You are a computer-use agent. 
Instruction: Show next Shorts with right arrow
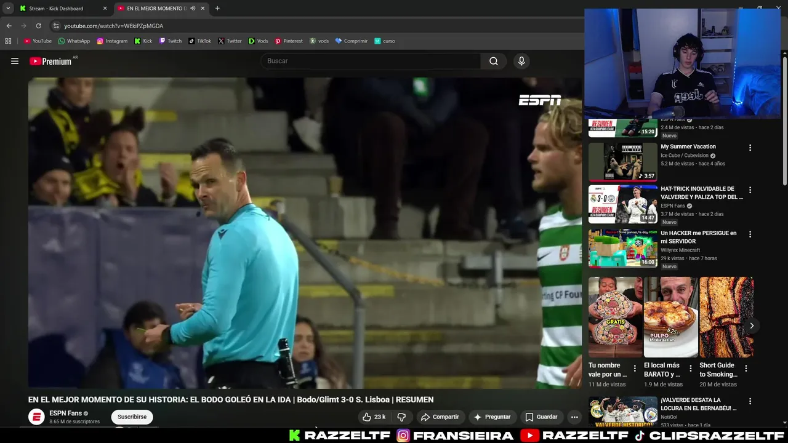[752, 325]
